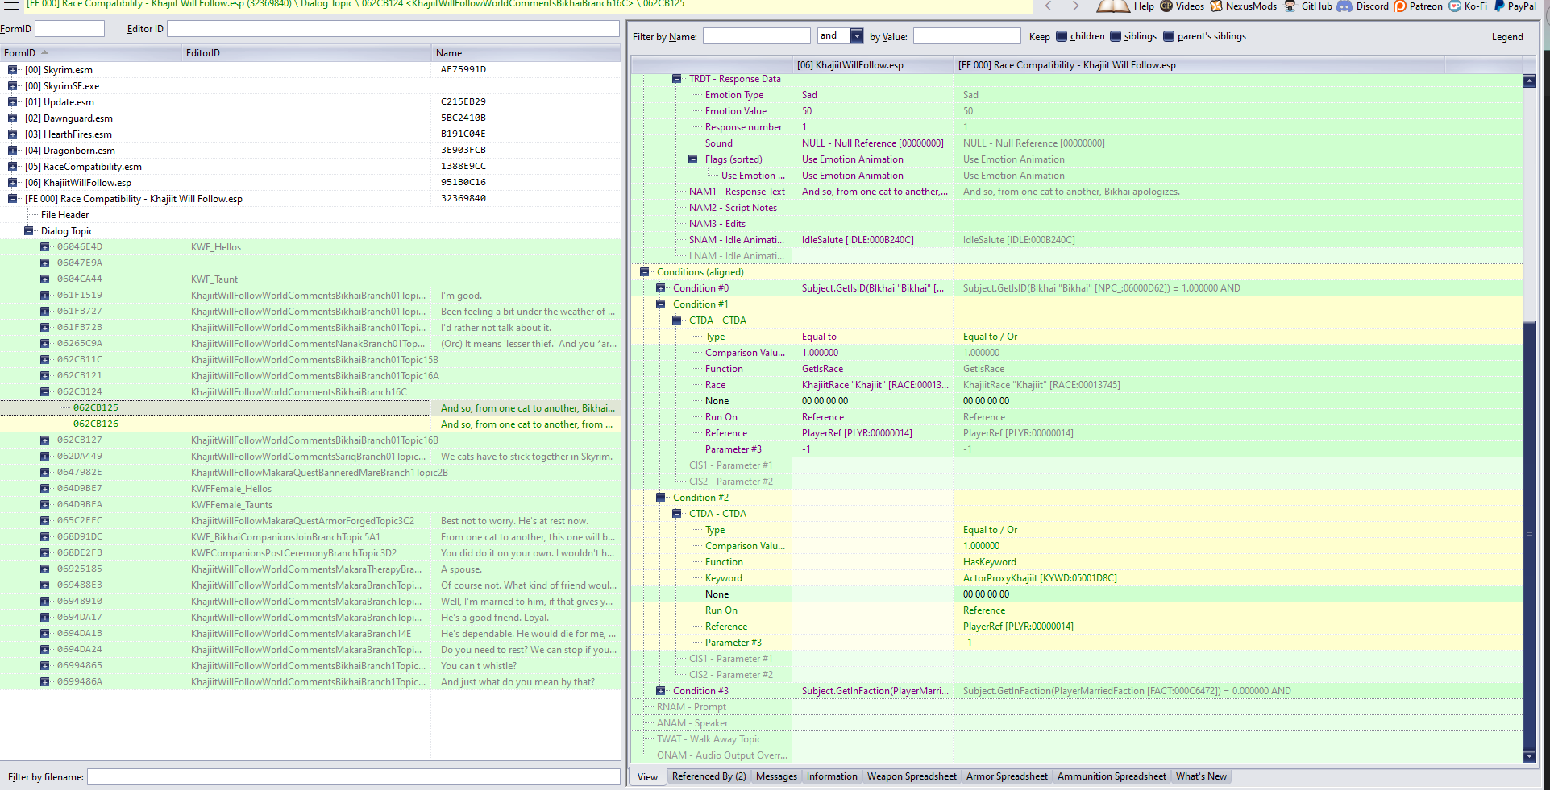Screen dimensions: 1550x790
Task: Open NexusMods page icon
Action: (x=1216, y=6)
